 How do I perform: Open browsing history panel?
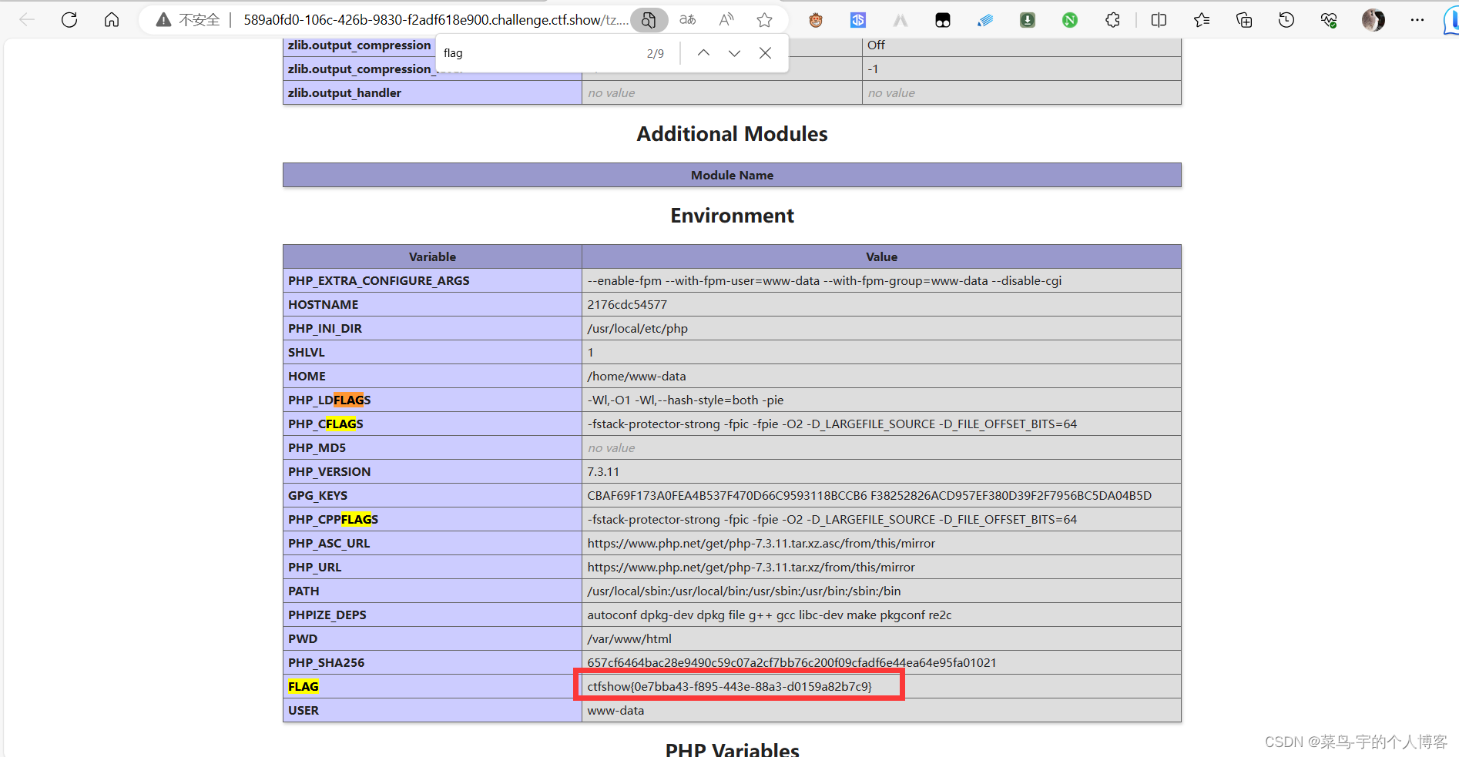click(1286, 20)
